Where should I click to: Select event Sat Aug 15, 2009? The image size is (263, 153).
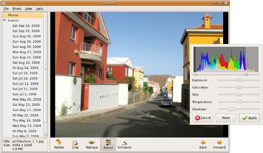[26, 63]
